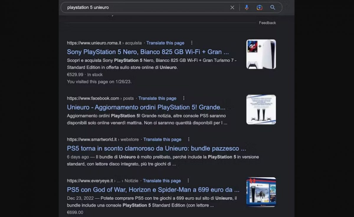The height and width of the screenshot is (217, 354).
Task: Open 'PS5 con God of War' result
Action: click(153, 190)
